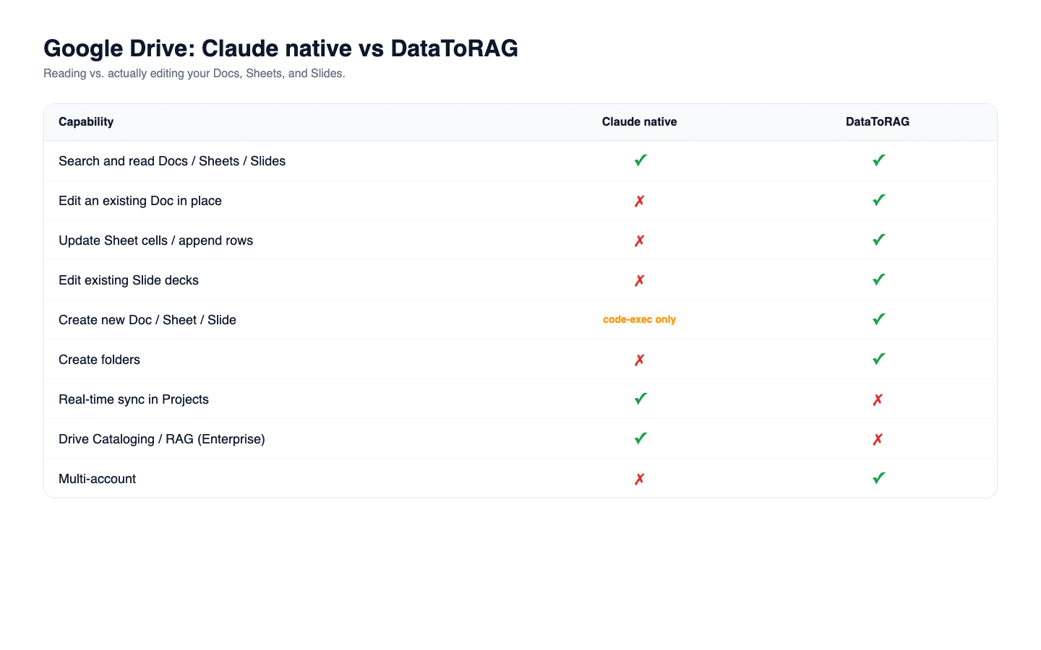The width and height of the screenshot is (1041, 650).
Task: Click the Claude native cross for Edit existing Doc
Action: click(640, 201)
